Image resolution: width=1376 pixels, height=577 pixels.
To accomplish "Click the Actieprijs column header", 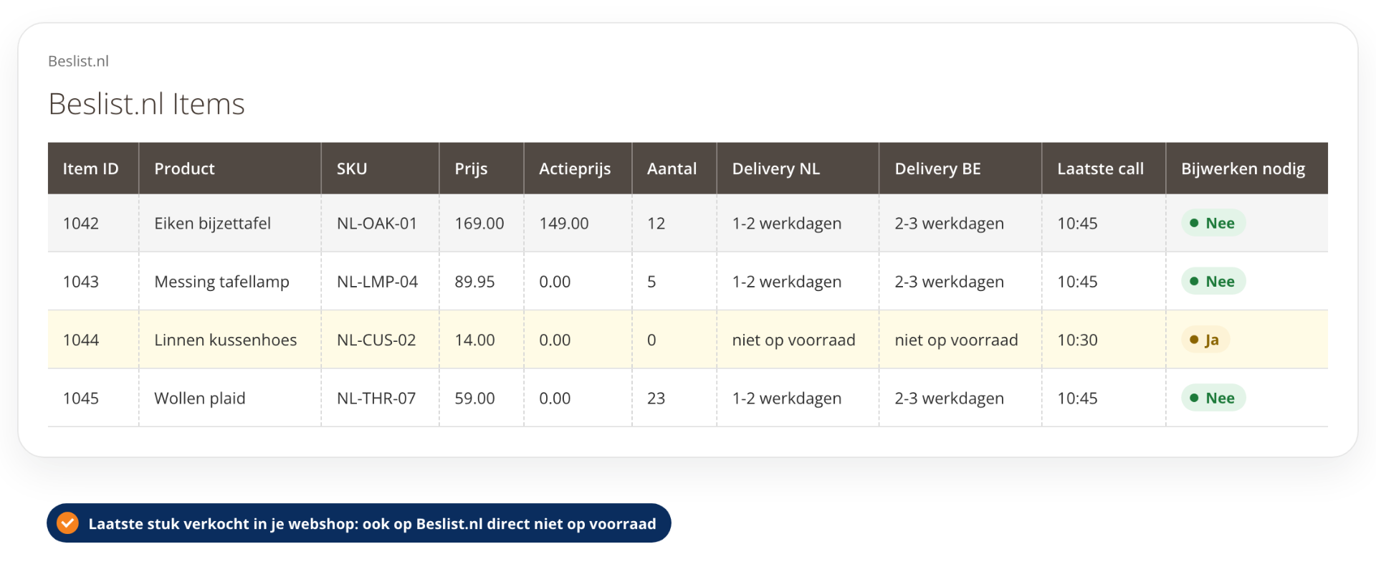I will (578, 168).
